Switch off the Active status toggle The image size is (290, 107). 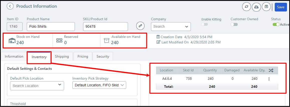point(276,24)
